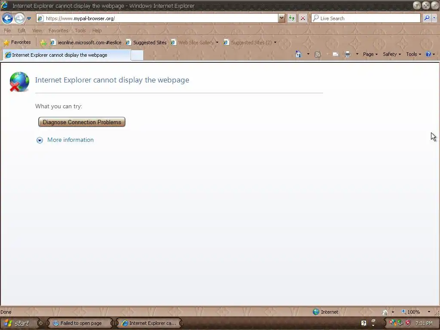The height and width of the screenshot is (330, 440).
Task: Click the Print icon
Action: point(348,55)
